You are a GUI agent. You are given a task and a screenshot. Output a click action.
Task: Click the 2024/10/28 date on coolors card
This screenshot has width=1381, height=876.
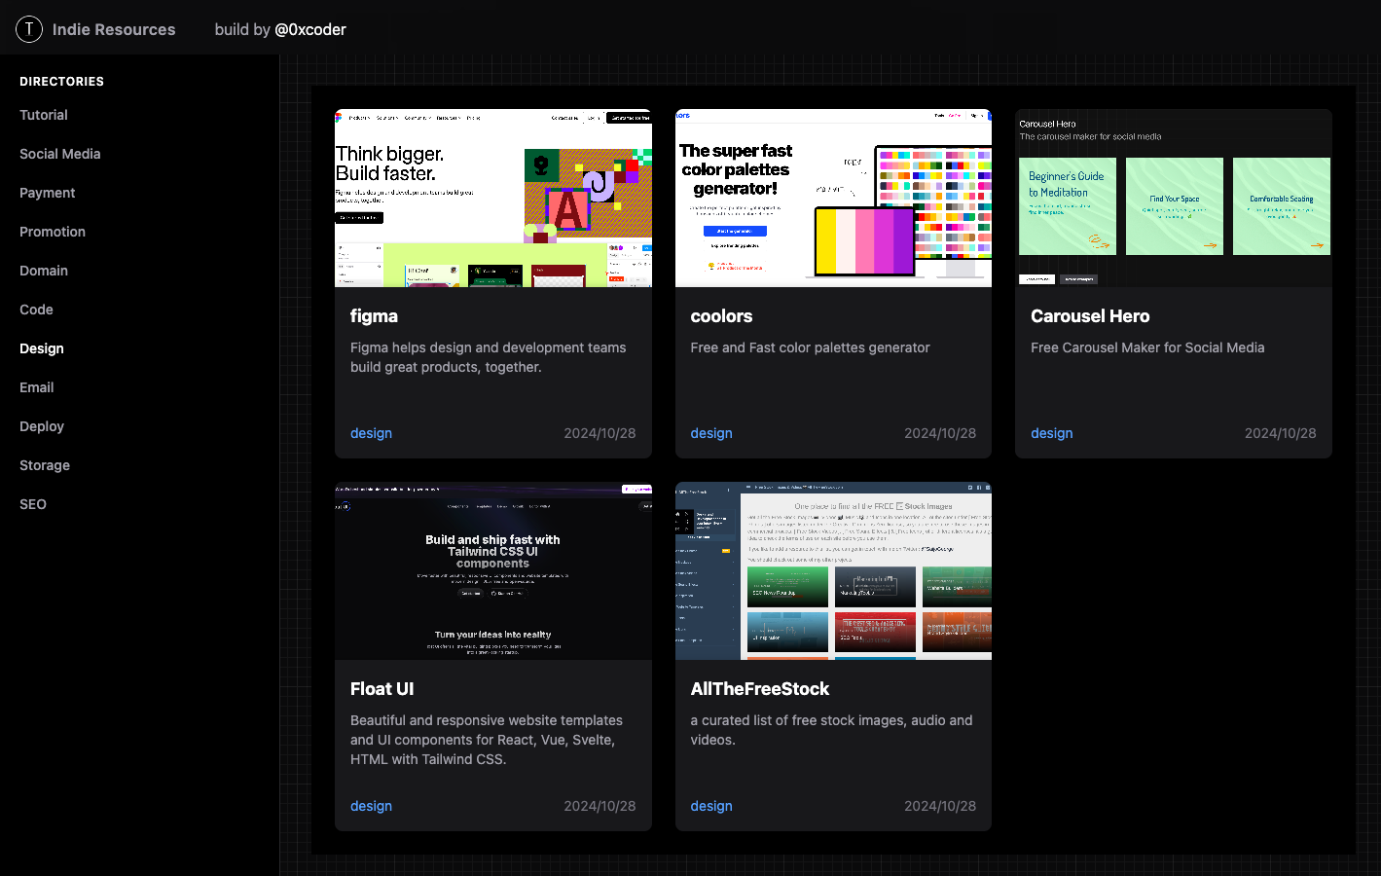pos(940,433)
